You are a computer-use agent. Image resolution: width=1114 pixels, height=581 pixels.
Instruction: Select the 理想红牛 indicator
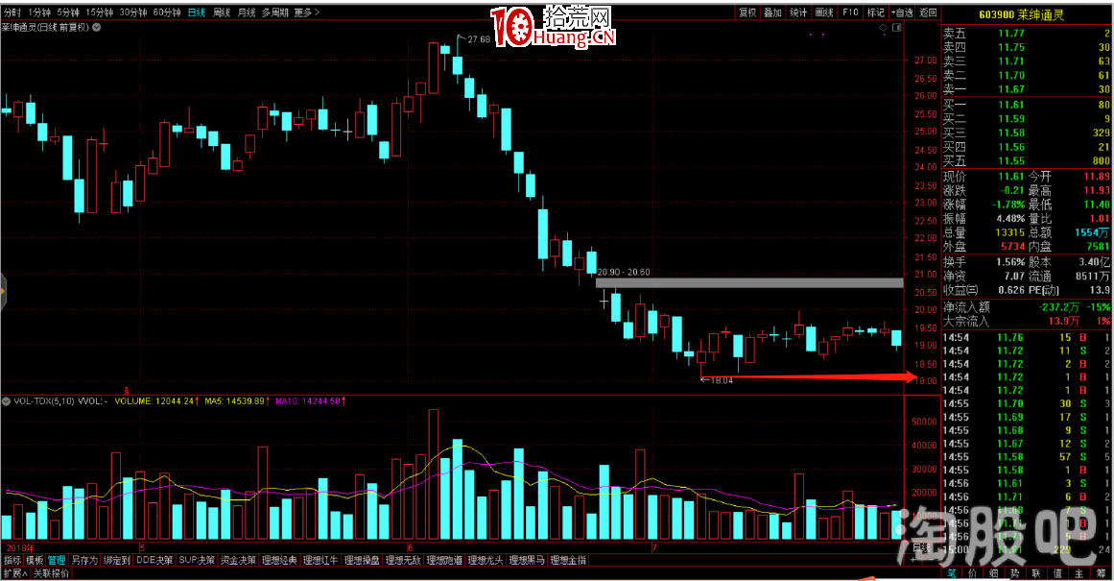[320, 561]
